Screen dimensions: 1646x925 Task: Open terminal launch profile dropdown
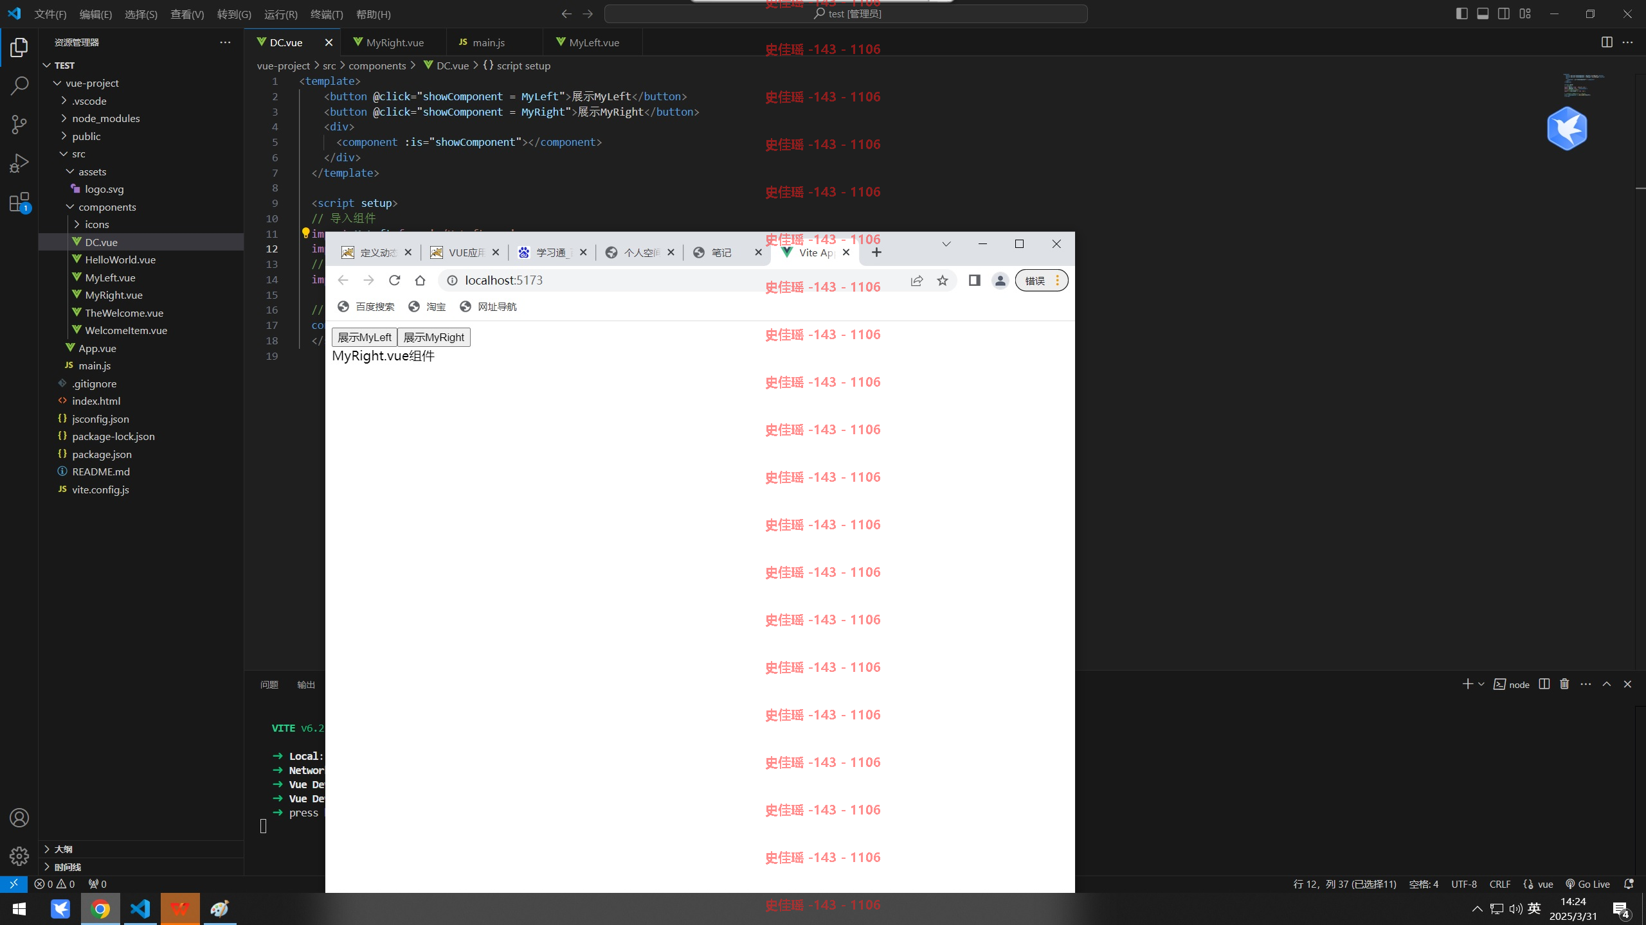click(1481, 684)
